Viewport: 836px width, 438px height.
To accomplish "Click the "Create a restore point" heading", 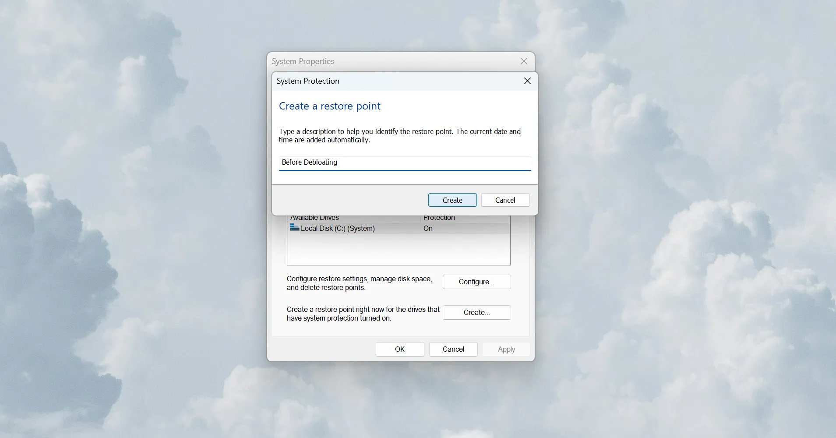I will click(329, 106).
